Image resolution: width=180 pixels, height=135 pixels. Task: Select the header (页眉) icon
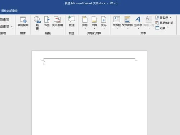pyautogui.click(x=85, y=20)
